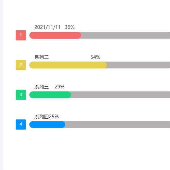
Task: Click the green rank badge numbered 3
Action: click(21, 95)
